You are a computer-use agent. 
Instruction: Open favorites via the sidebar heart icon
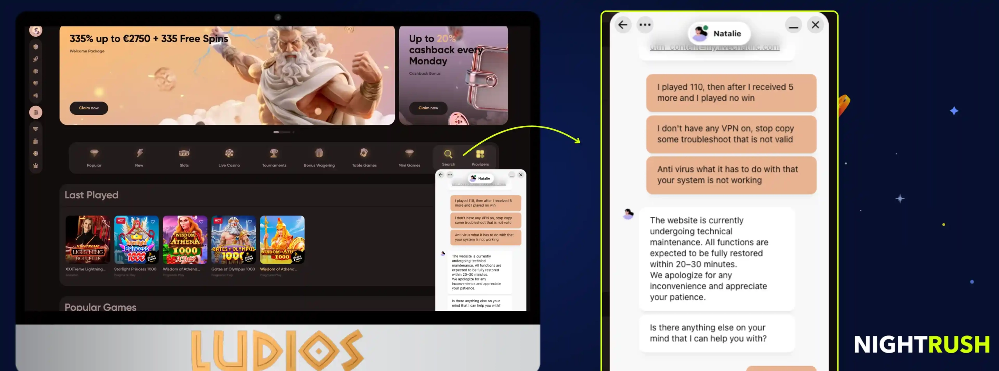click(x=36, y=83)
